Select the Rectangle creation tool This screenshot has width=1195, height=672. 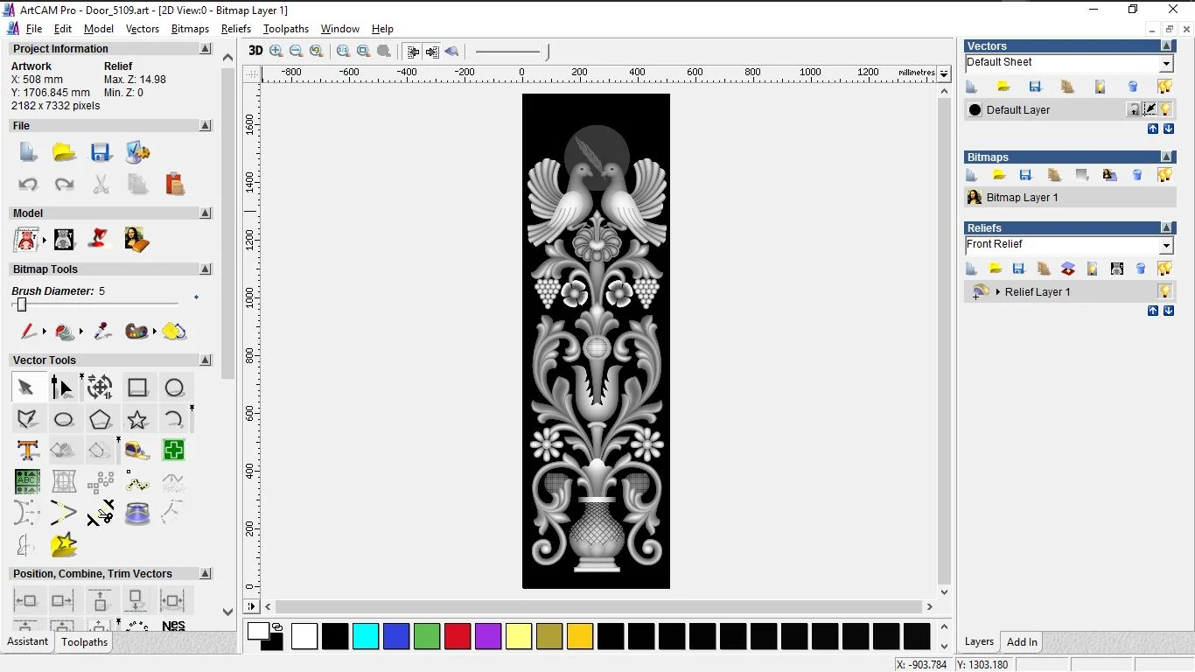click(137, 387)
